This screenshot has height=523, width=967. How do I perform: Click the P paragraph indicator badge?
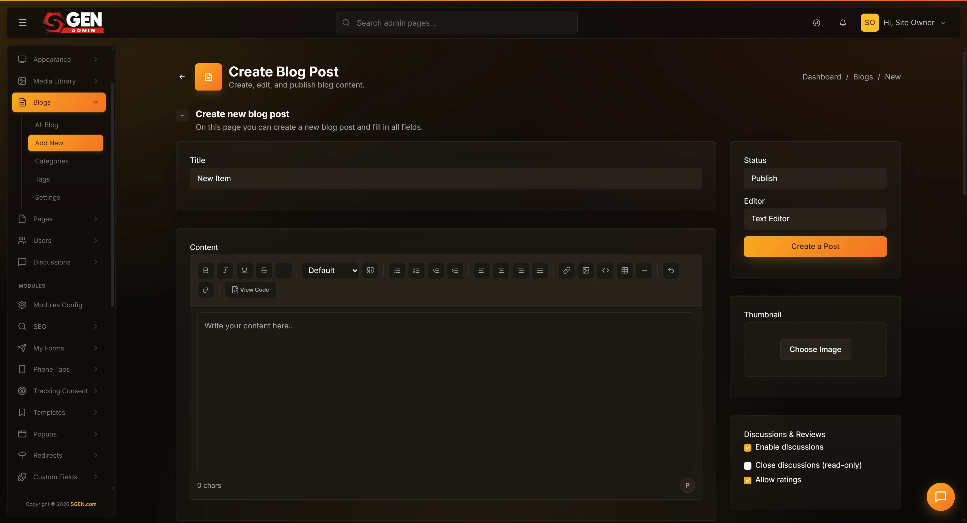(x=687, y=485)
